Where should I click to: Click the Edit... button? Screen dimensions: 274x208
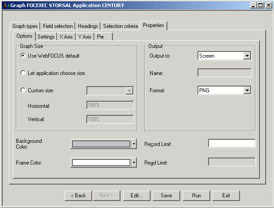pos(136,196)
